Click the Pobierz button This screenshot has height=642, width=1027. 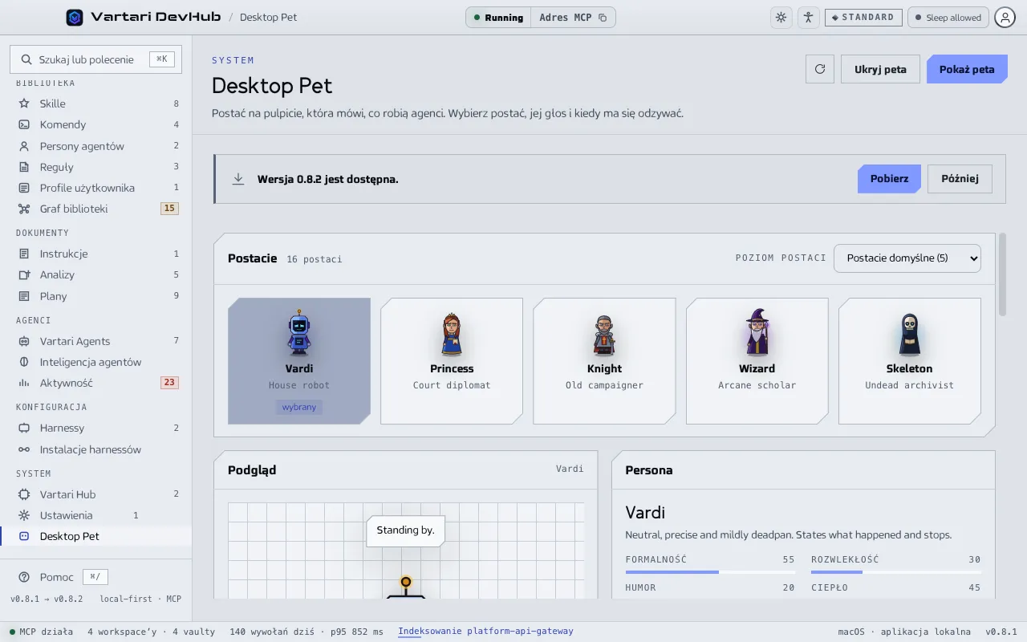click(889, 179)
